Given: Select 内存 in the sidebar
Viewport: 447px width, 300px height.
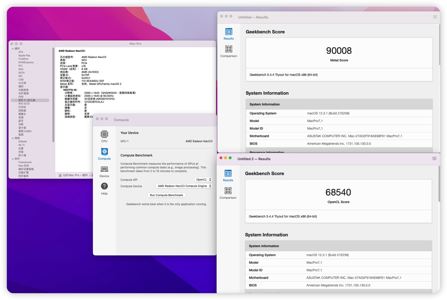Looking at the screenshot, I should (x=21, y=97).
